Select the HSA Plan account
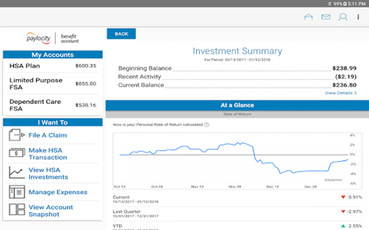The height and width of the screenshot is (230, 369). tap(53, 66)
